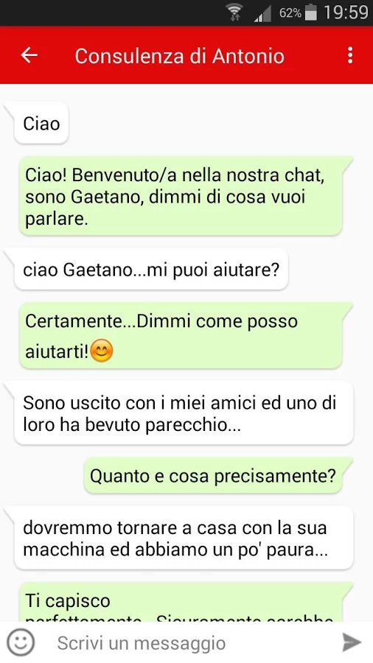This screenshot has width=373, height=663.
Task: Tap the first 'Ciao' message bubble
Action: point(41,124)
